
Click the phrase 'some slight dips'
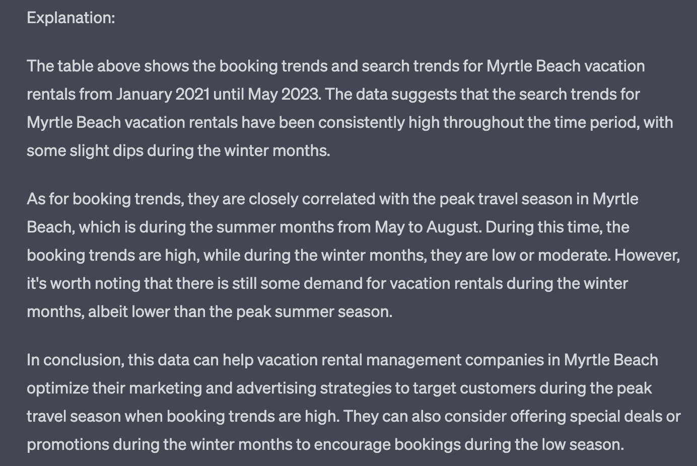pos(85,150)
